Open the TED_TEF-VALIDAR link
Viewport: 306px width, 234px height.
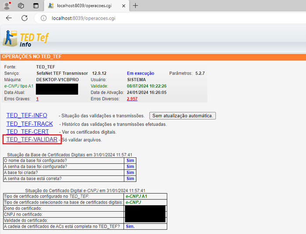click(x=32, y=139)
